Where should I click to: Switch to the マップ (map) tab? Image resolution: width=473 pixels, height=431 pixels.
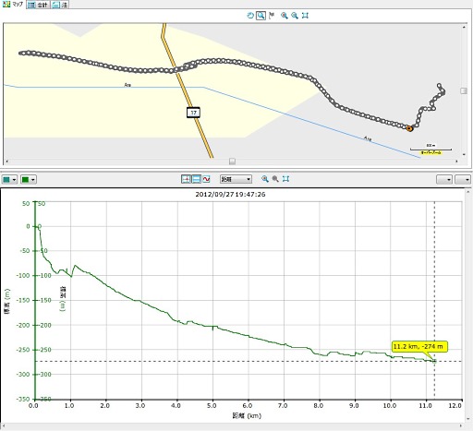coord(12,5)
